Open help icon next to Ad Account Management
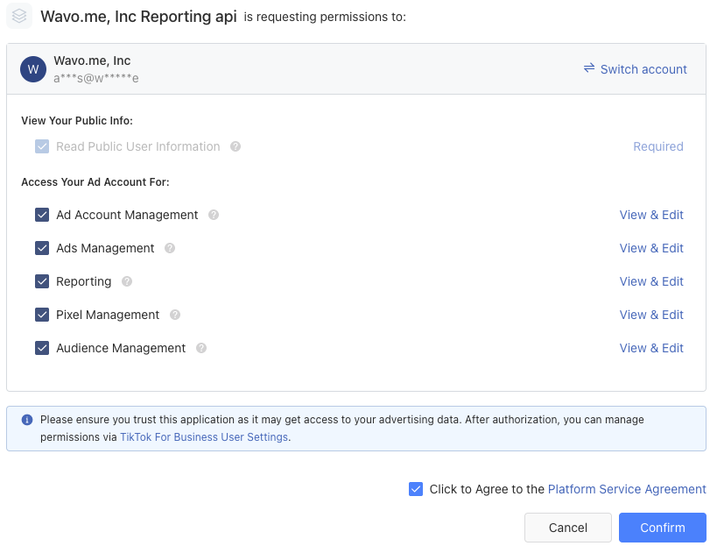The height and width of the screenshot is (546, 710). tap(214, 215)
